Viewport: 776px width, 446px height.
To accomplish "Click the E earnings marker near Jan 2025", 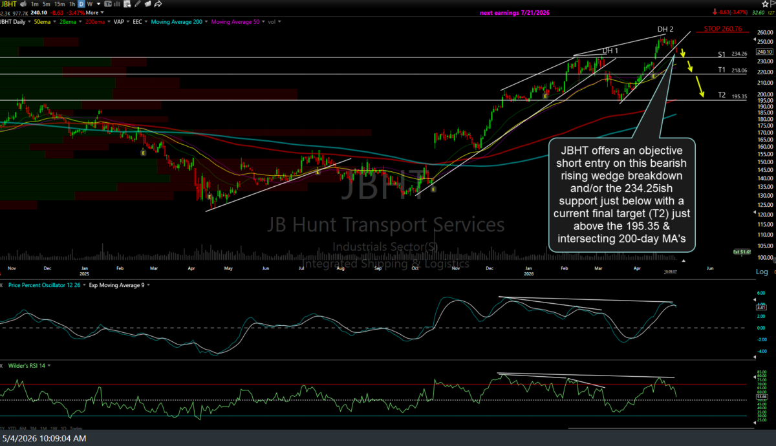I will tap(143, 153).
